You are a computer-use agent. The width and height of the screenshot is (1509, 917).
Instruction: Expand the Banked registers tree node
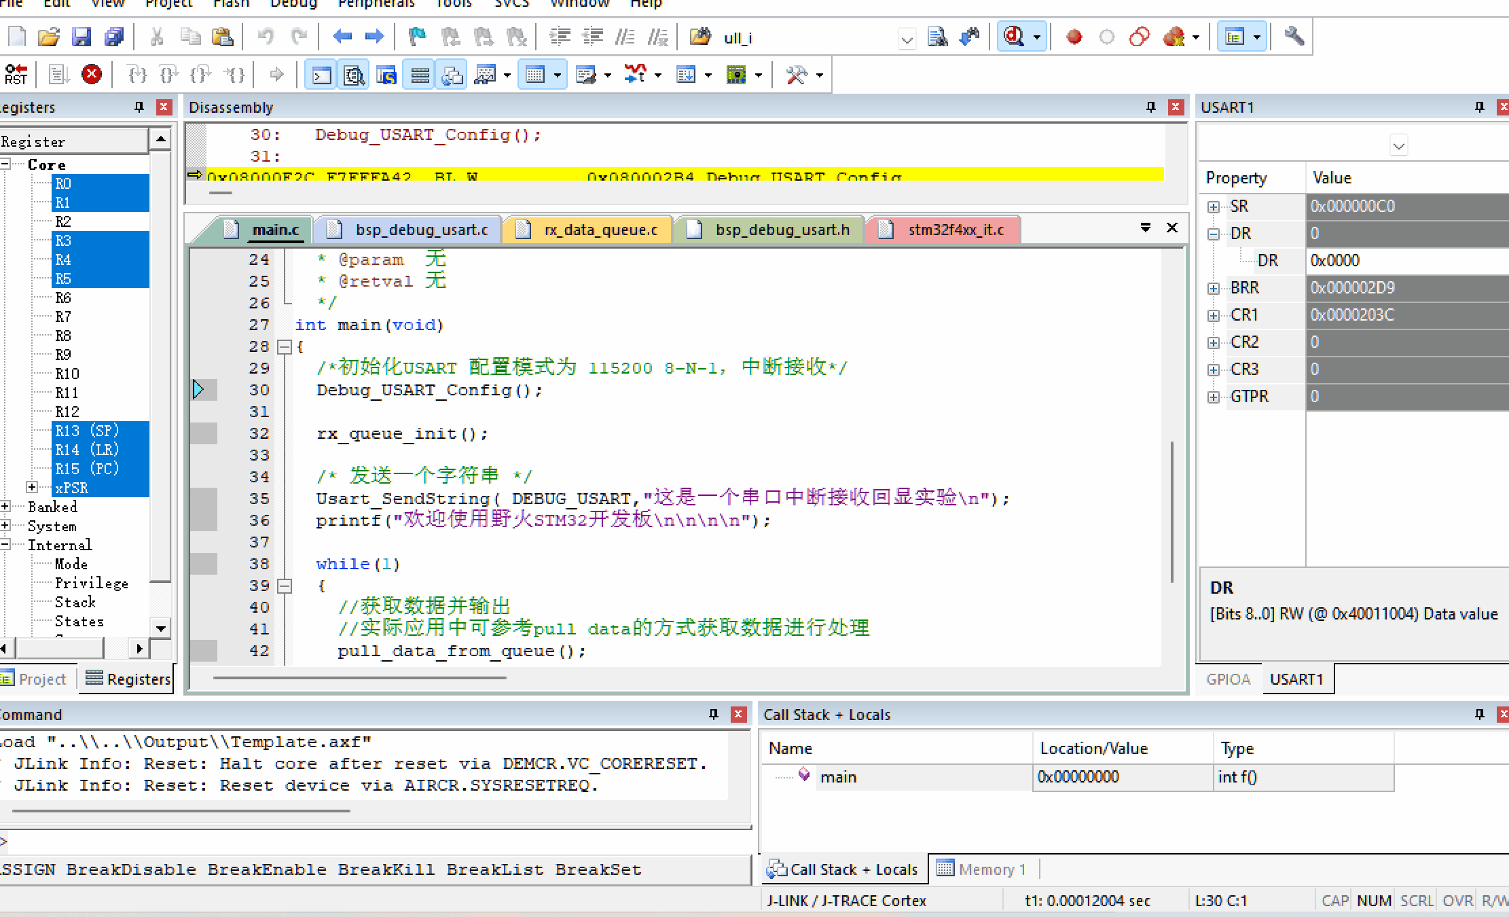click(5, 507)
